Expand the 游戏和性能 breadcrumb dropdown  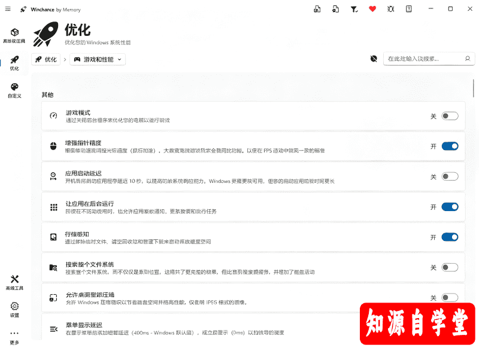(x=98, y=59)
